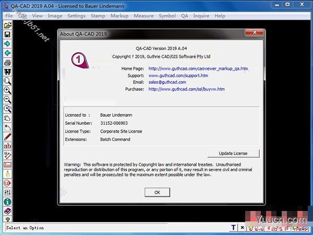Click the Save floppy disk icon

point(8,34)
